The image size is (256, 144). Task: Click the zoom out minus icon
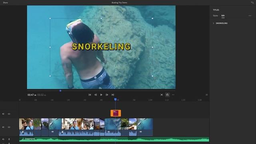(173, 95)
